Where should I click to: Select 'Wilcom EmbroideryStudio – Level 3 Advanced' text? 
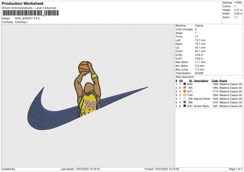pos(29,8)
